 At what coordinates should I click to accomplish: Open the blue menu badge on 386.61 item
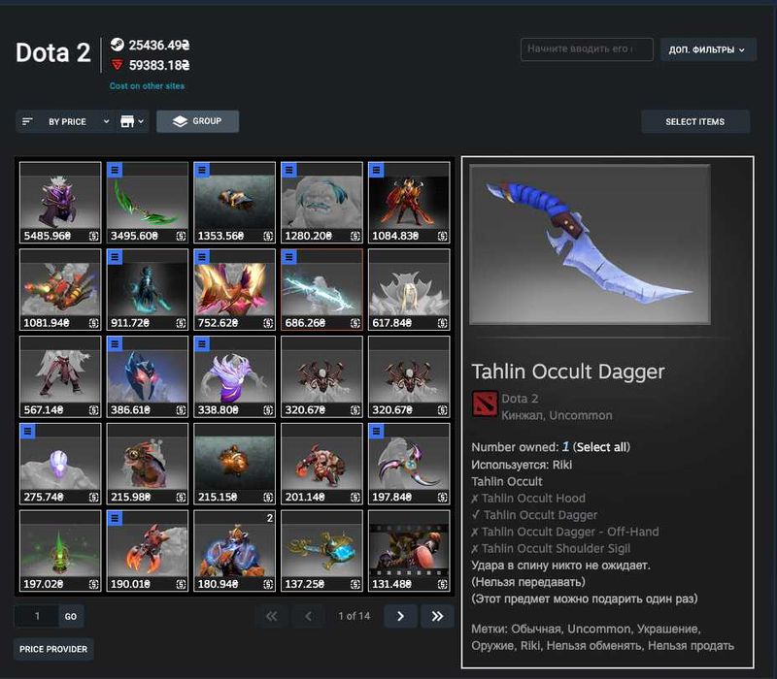pos(115,344)
